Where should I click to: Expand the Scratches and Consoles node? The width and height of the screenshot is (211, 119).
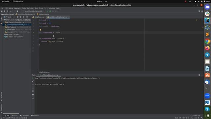3,37
